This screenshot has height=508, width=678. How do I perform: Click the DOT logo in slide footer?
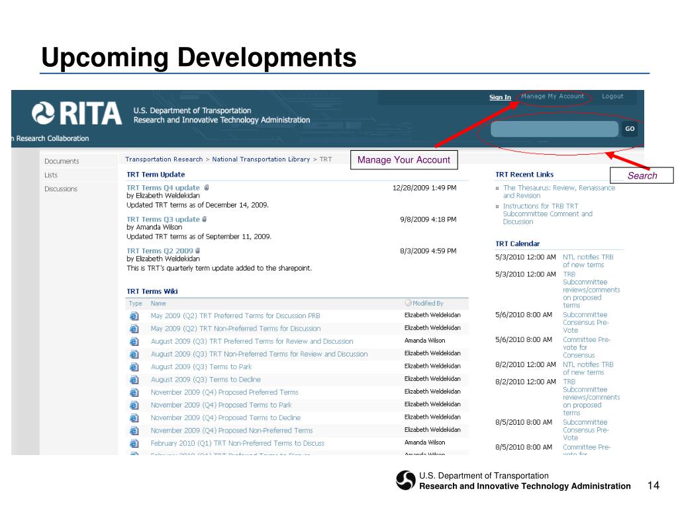click(x=406, y=480)
